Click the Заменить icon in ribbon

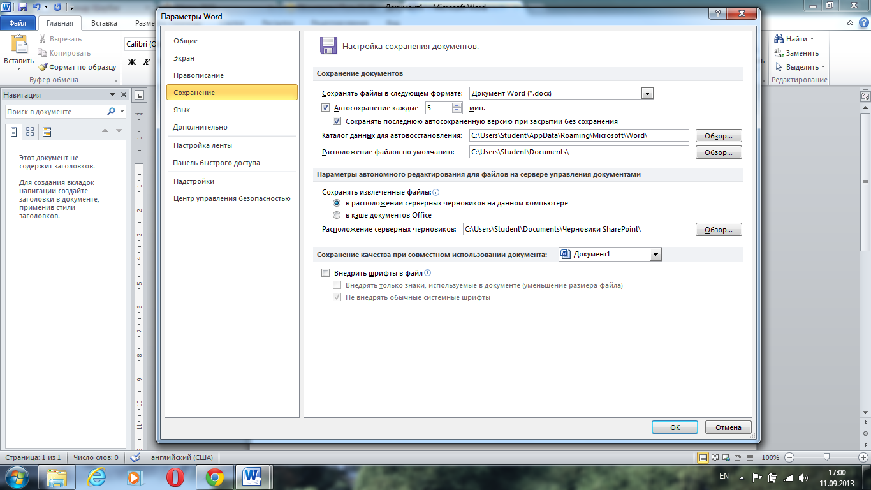779,53
